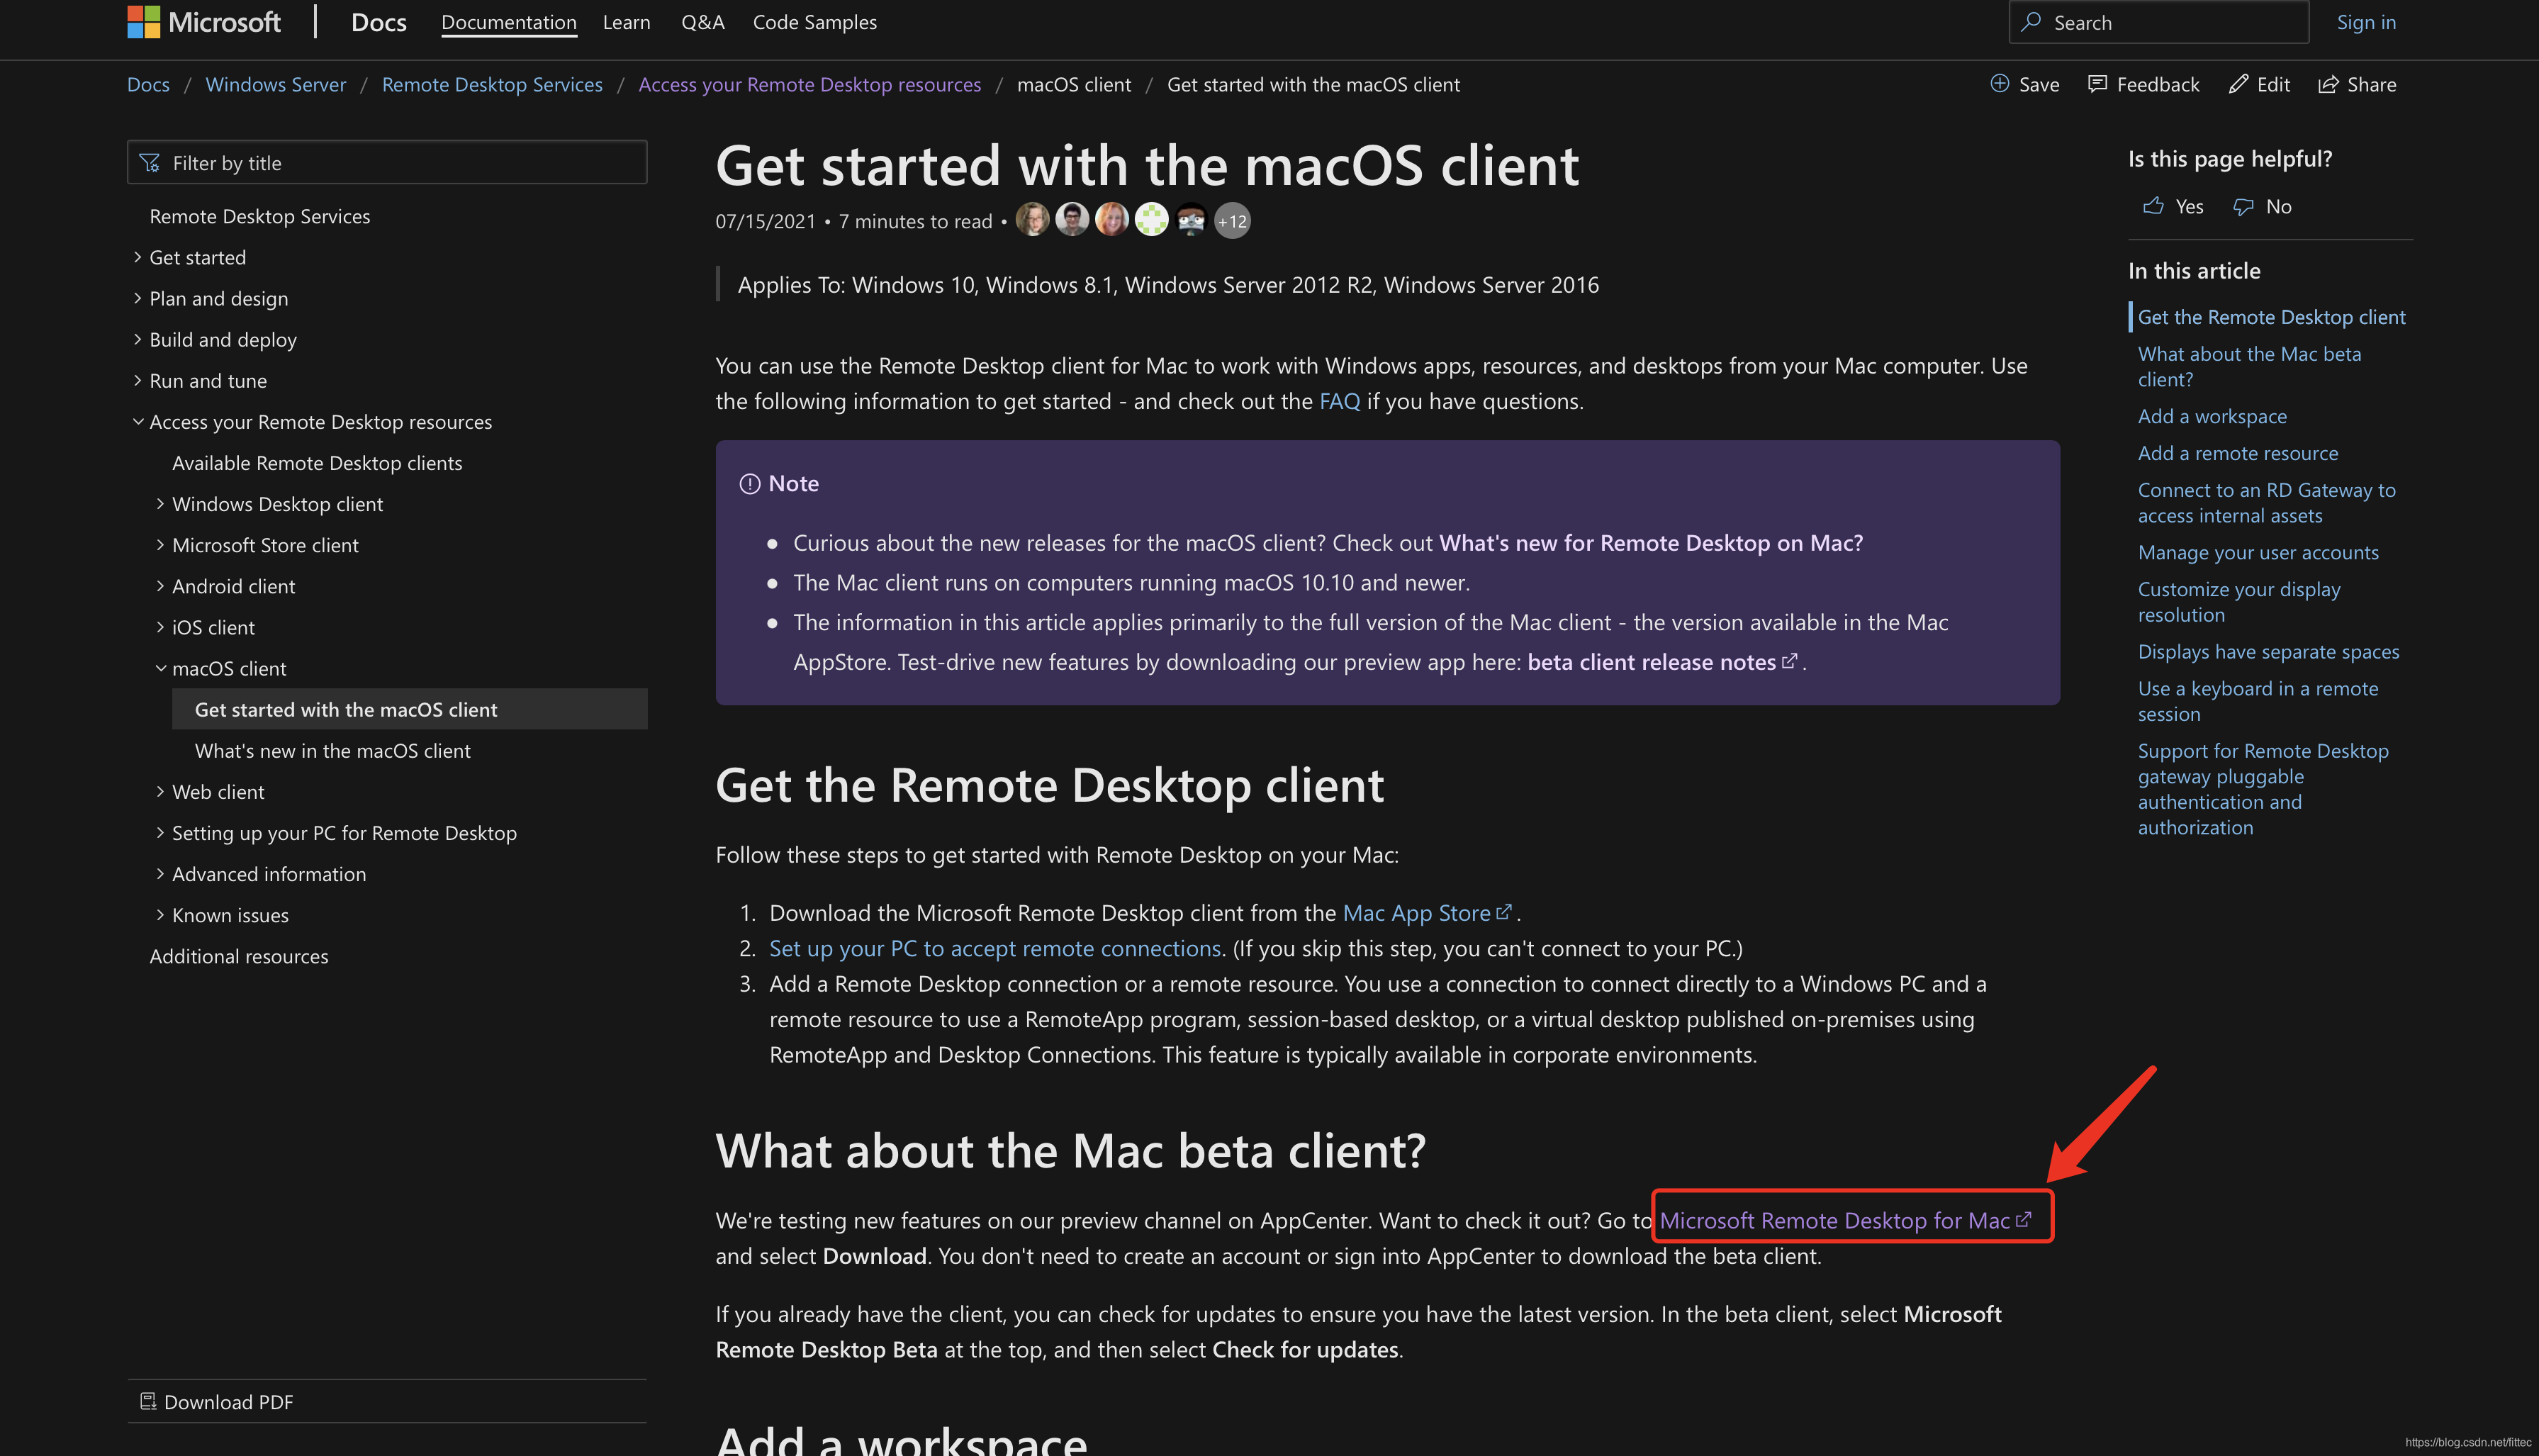Expand the Android client node
This screenshot has height=1456, width=2539.
coord(160,585)
